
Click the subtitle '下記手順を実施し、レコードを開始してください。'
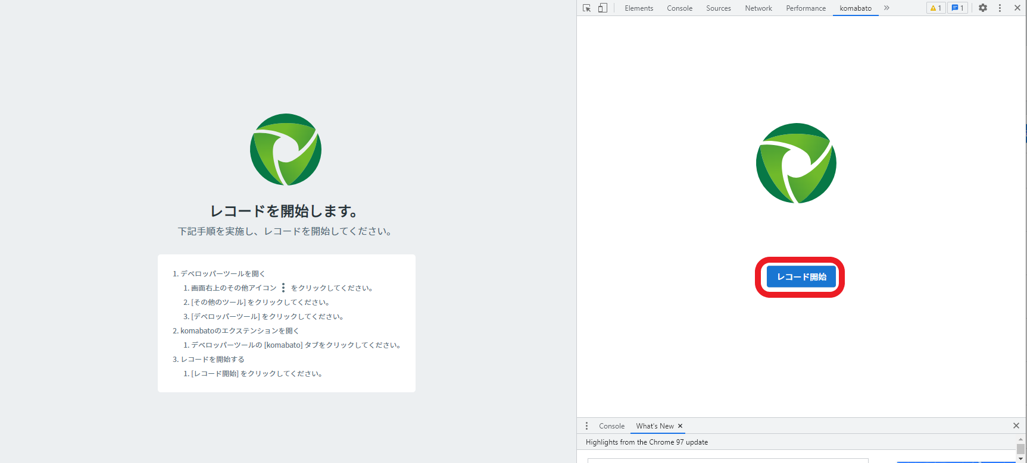286,231
